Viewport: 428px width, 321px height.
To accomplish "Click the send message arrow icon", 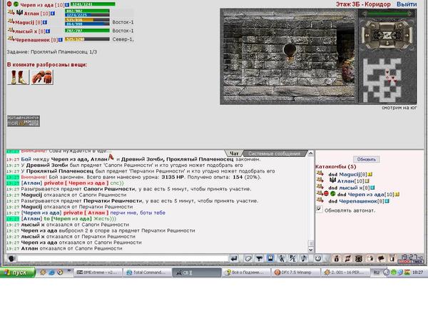I will coord(234,258).
